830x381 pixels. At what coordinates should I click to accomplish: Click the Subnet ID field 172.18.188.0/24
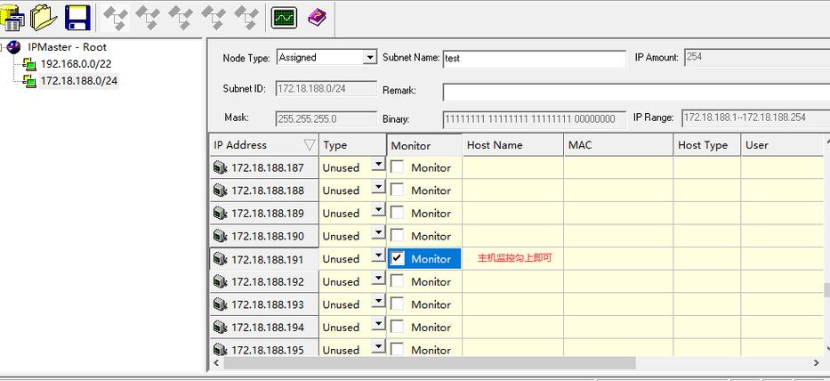(326, 88)
